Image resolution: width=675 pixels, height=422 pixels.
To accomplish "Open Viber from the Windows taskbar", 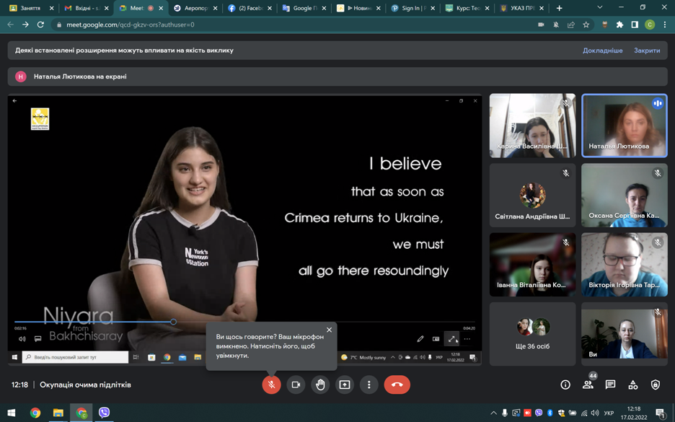I will coord(105,413).
